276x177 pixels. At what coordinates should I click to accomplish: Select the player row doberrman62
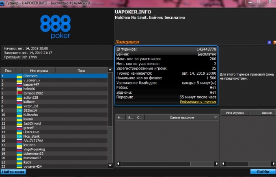pos(54,153)
